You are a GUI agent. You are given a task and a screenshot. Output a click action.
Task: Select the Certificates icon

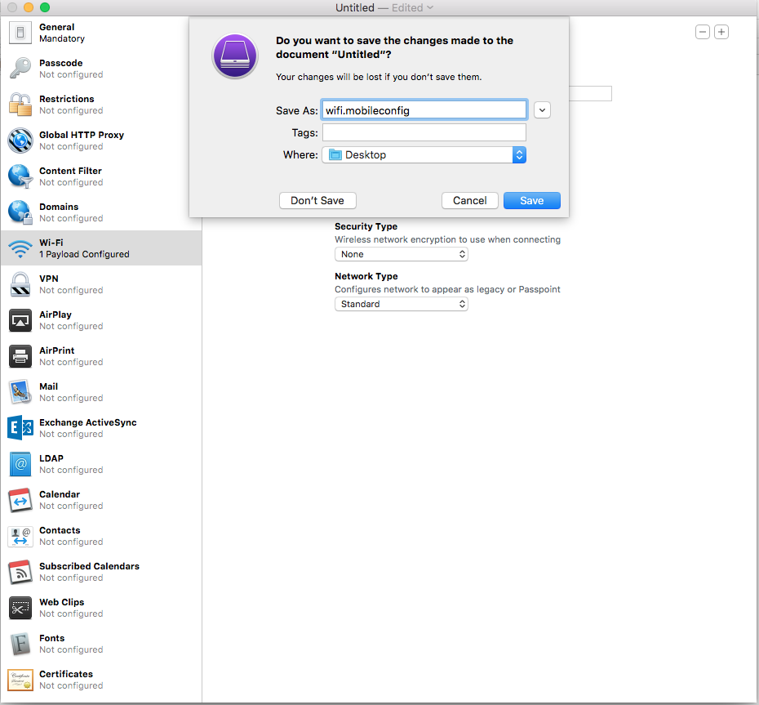point(20,680)
